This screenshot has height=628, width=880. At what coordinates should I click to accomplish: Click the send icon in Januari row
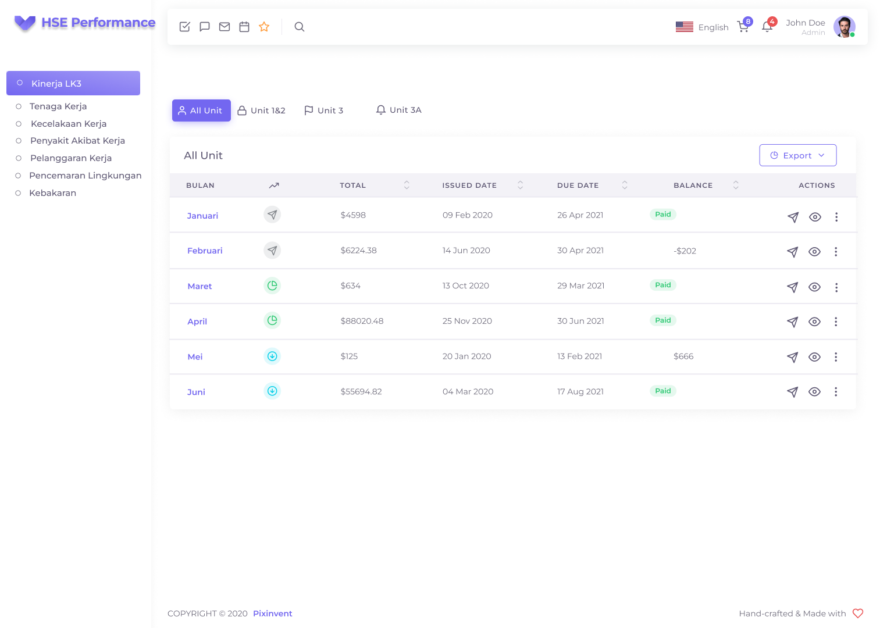pos(793,217)
